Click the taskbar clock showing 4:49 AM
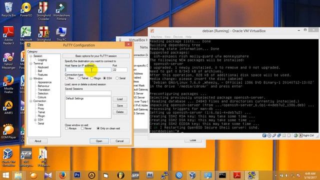Viewport: 320px width, 180px height. (x=310, y=175)
